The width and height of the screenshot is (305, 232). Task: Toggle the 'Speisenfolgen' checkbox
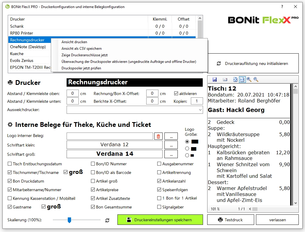click(159, 189)
